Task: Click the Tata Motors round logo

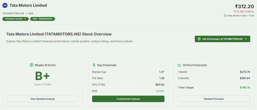Action: tap(5, 5)
